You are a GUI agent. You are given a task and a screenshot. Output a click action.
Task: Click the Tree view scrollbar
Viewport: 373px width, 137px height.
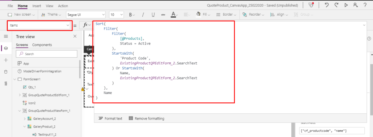pyautogui.click(x=80, y=69)
